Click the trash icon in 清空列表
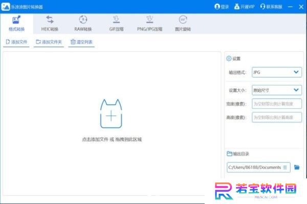This screenshot has height=204, width=307. 73,42
